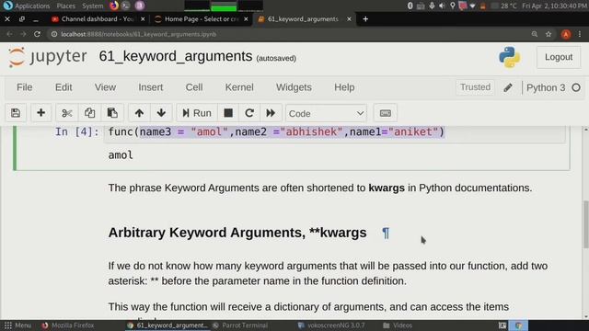Move the selected cell up with the arrow
This screenshot has width=589, height=331.
139,113
